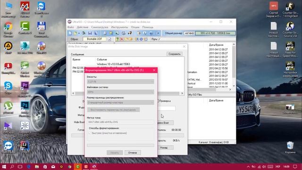Click the red X delete icon in image toolbar
This screenshot has width=302, height=170.
(x=122, y=39)
